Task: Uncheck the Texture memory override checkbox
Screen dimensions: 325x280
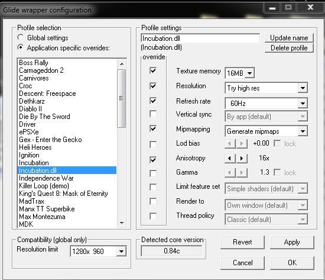Action: 153,70
